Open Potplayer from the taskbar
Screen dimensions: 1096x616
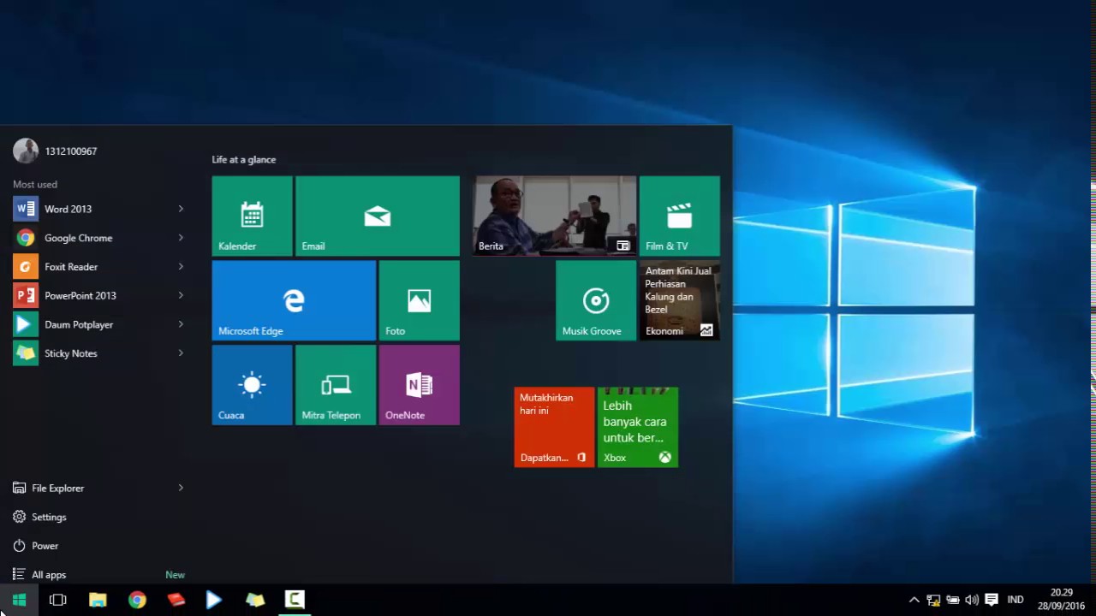click(215, 600)
